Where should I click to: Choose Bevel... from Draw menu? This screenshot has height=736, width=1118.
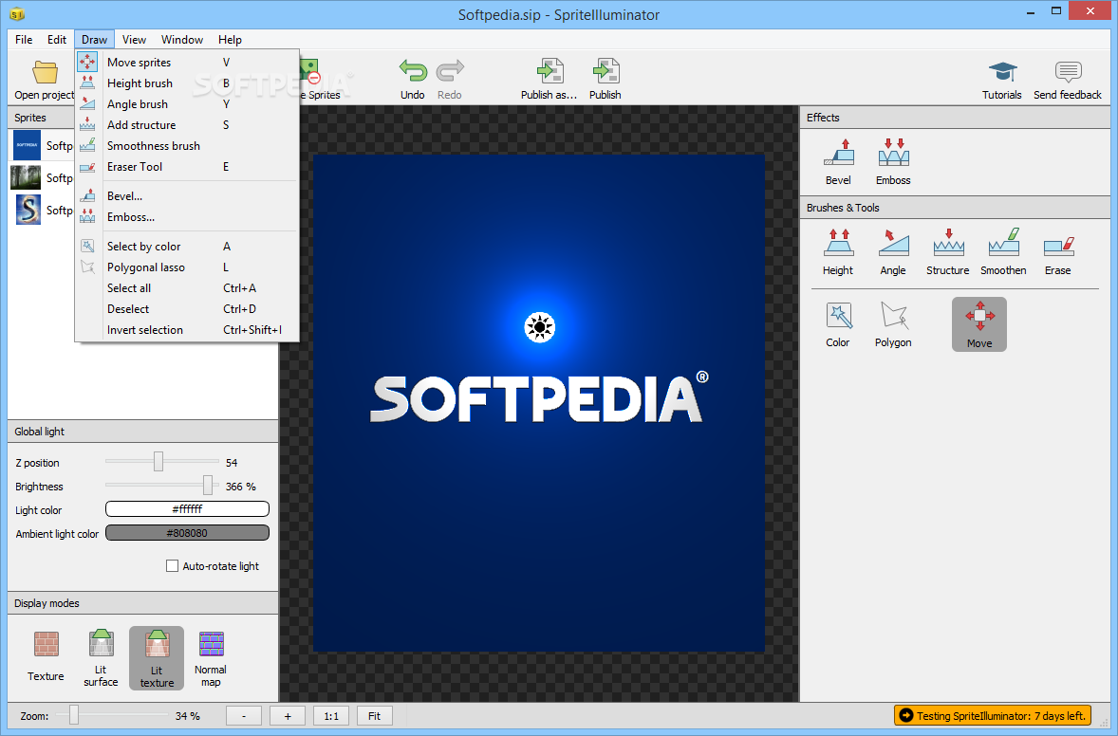point(187,196)
